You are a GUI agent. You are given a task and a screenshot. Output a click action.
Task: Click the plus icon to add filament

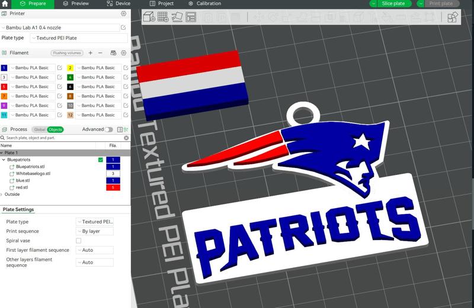pos(91,53)
